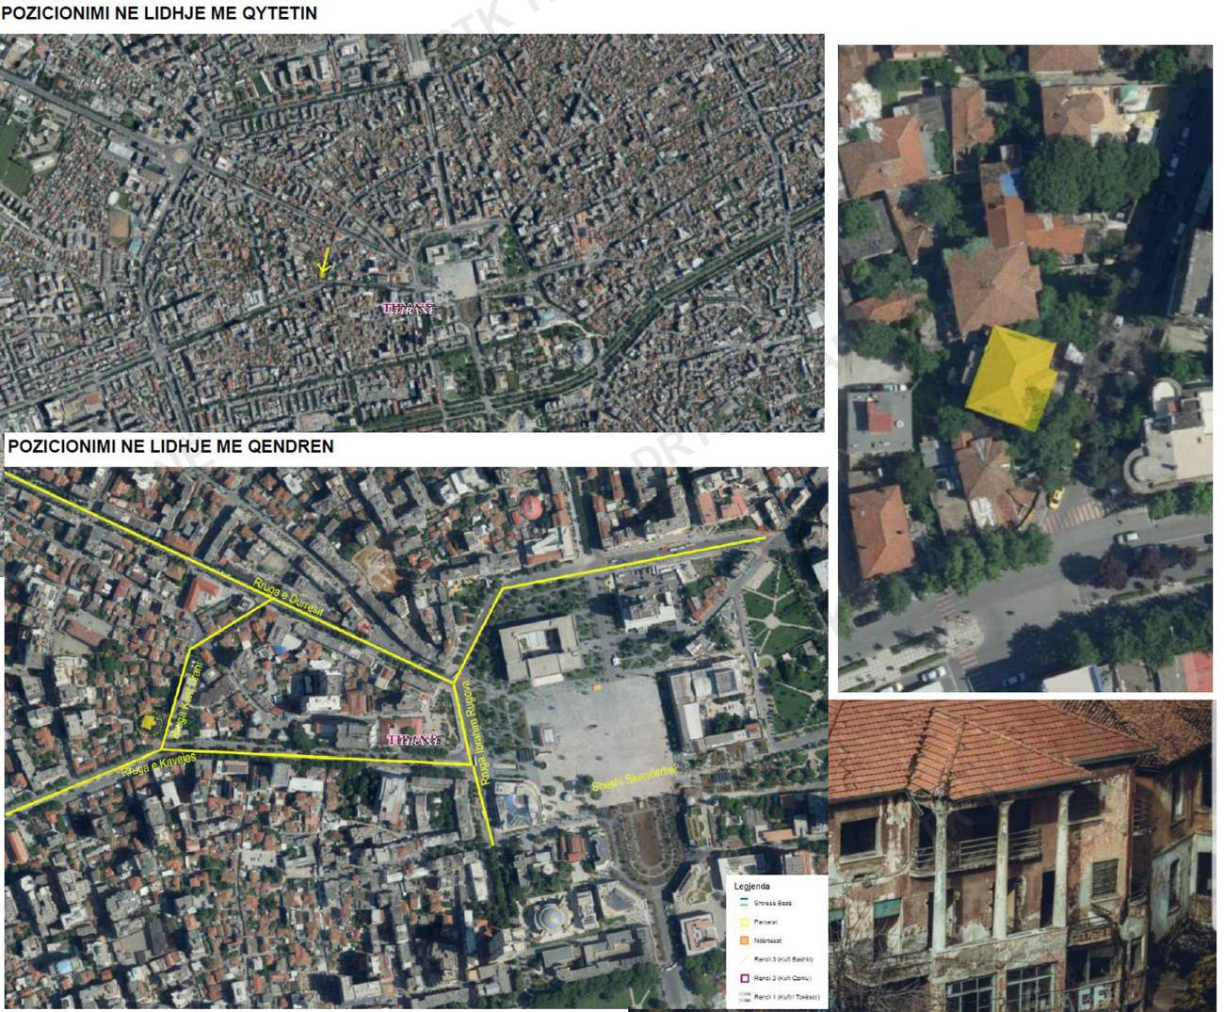1224x1012 pixels.
Task: Select the heading 'POZICIONIMI NE LIDHJE ME QENDREN'
Action: (170, 446)
